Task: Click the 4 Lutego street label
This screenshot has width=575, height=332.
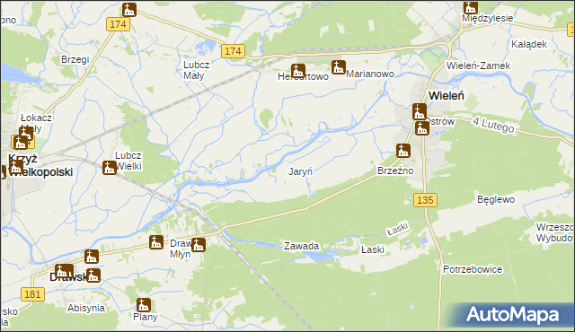Action: click(493, 126)
